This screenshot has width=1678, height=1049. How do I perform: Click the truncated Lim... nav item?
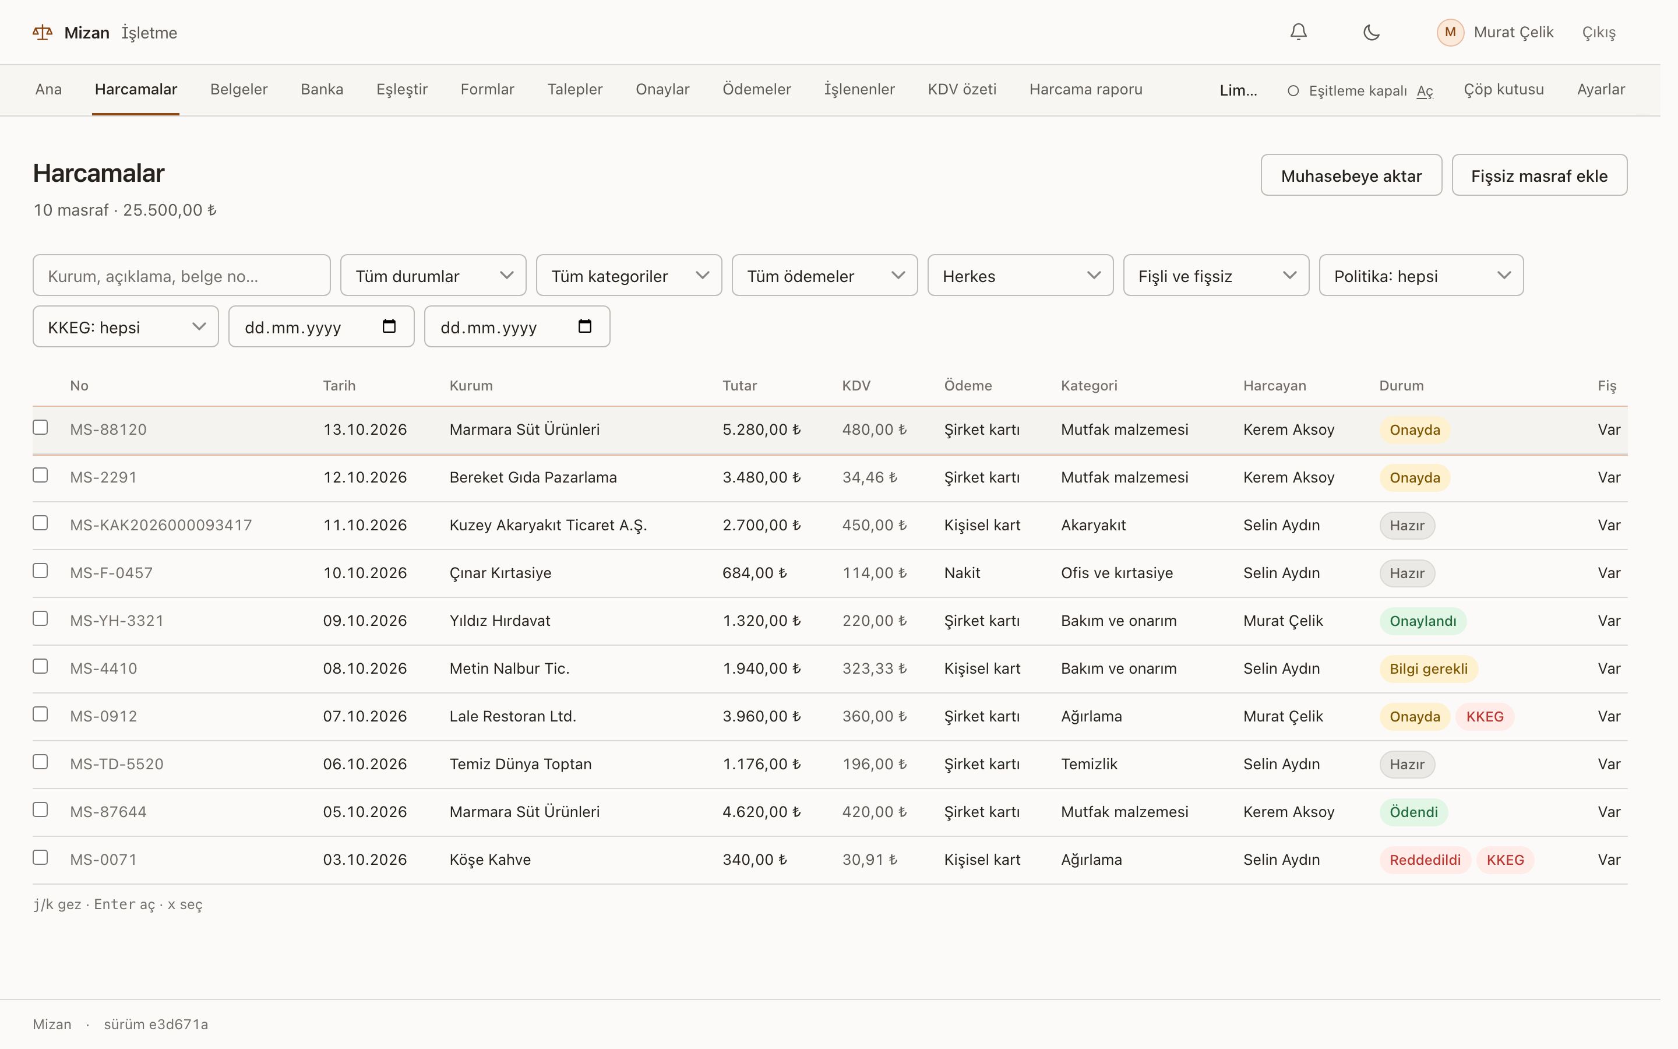(1238, 91)
